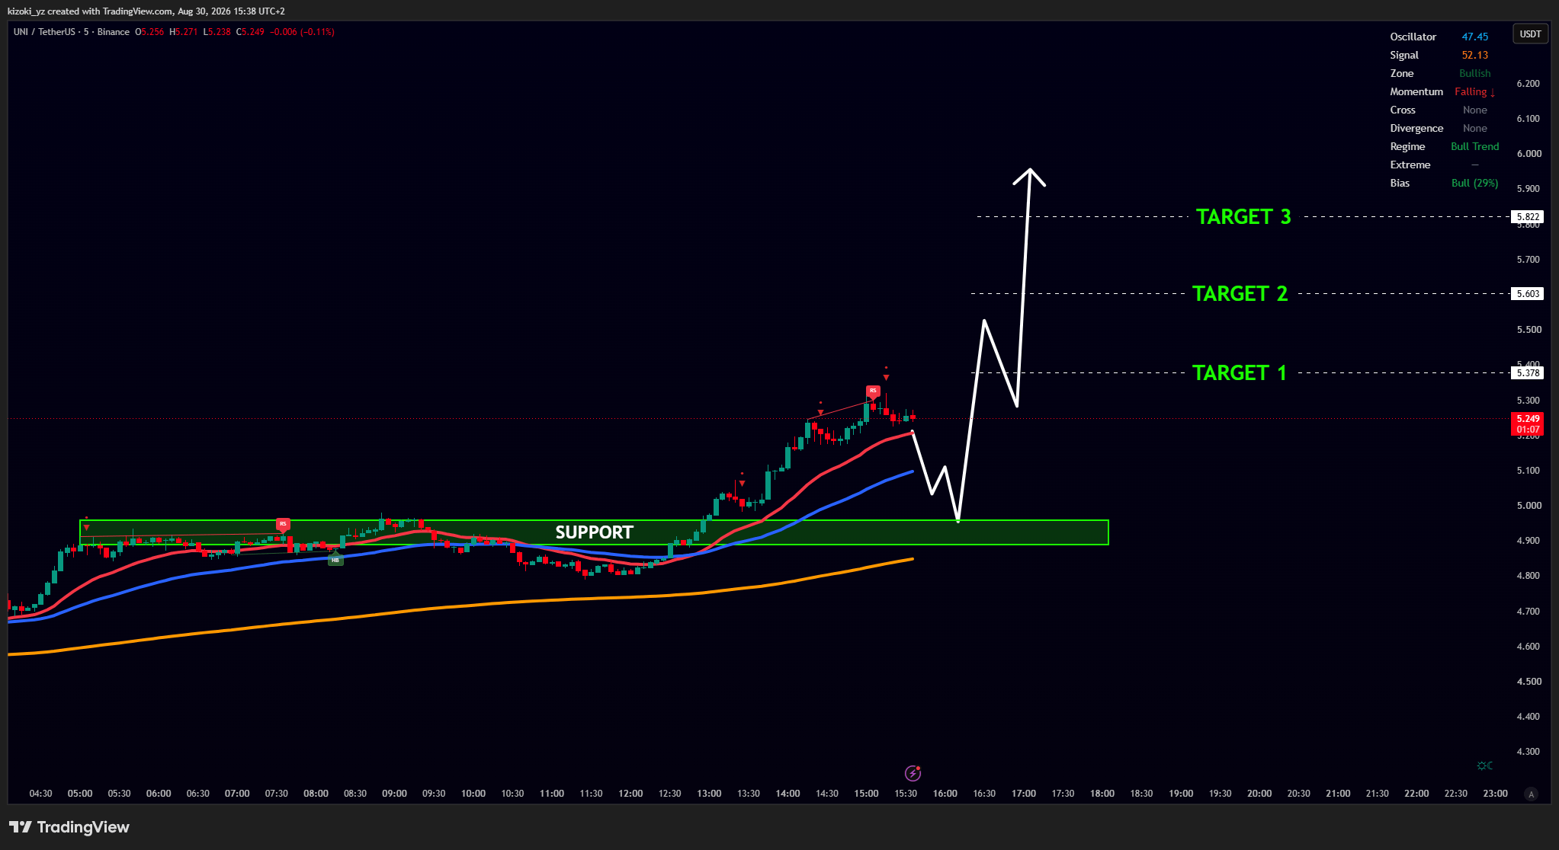This screenshot has width=1559, height=850.
Task: Select the TARGET 2 label
Action: (x=1240, y=294)
